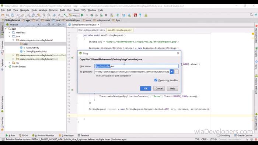This screenshot has height=145, width=258.
Task: Click OK in the Copy dialog
Action: tap(146, 89)
